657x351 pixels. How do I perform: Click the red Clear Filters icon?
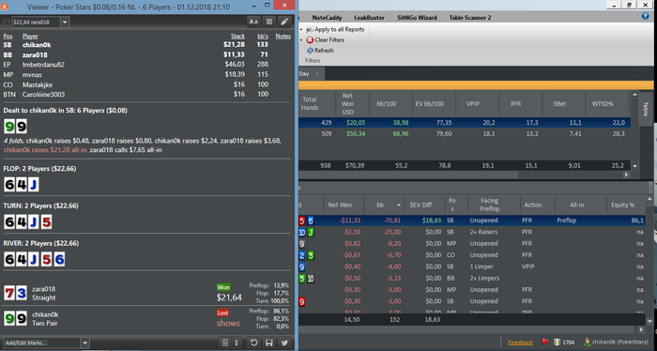(310, 39)
